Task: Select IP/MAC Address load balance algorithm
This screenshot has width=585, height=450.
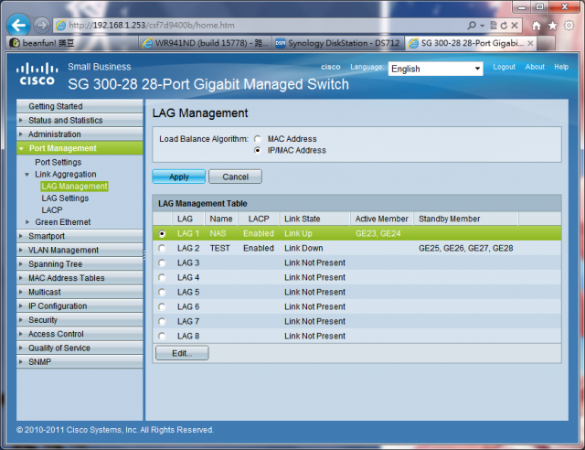Action: 258,150
